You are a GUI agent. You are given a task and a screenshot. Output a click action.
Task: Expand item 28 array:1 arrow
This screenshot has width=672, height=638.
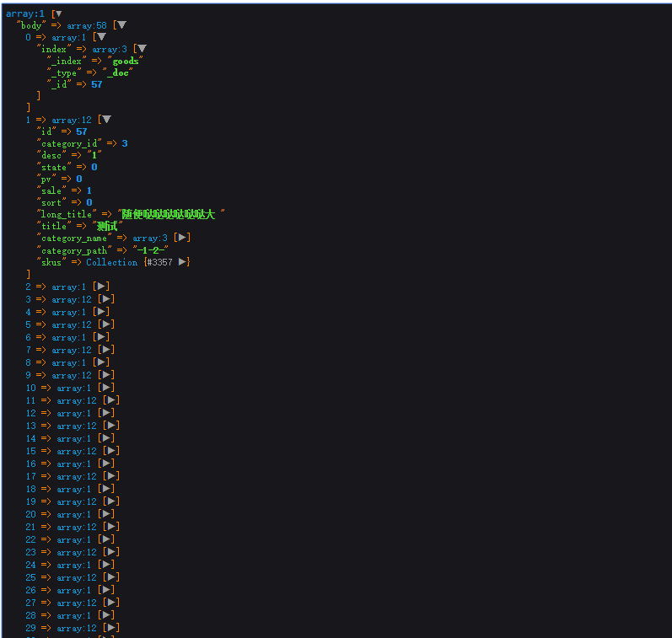[x=107, y=615]
